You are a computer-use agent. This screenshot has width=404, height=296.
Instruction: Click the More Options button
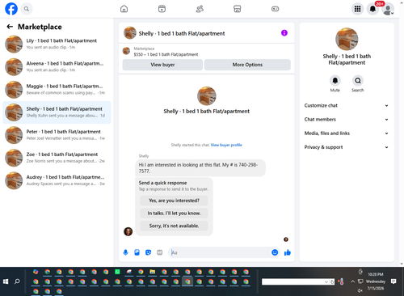point(247,65)
